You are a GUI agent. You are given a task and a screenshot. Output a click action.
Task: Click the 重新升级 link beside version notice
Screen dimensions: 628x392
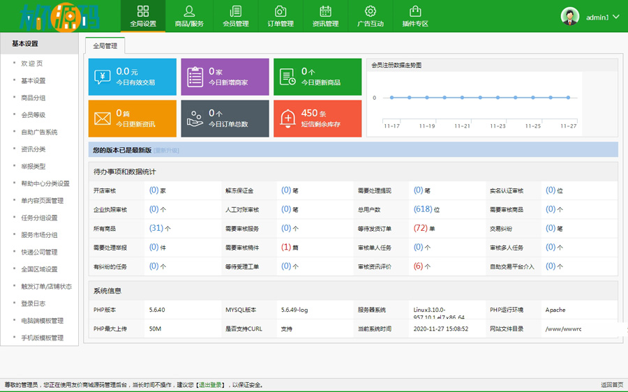(x=166, y=150)
